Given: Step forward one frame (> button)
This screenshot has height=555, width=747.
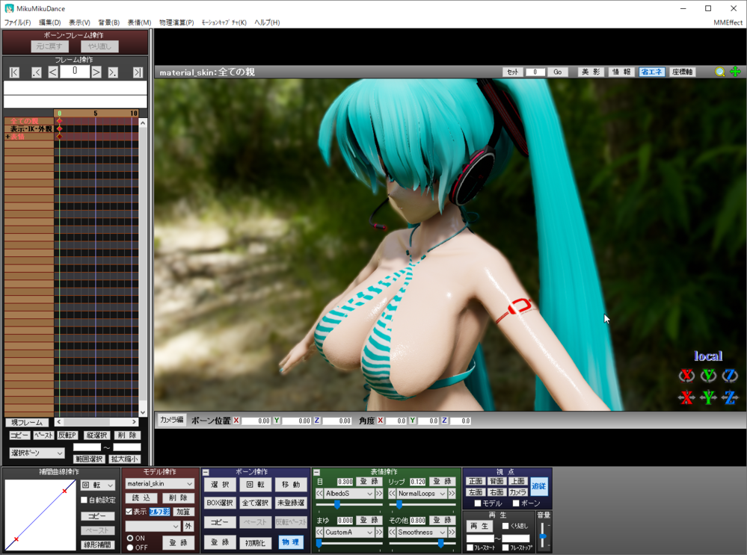Looking at the screenshot, I should (x=96, y=72).
